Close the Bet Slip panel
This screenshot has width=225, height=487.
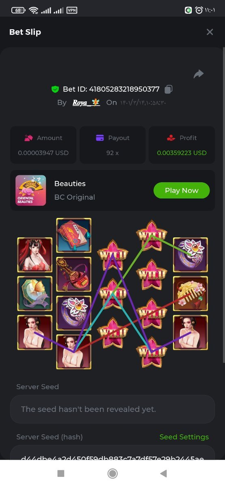pyautogui.click(x=210, y=32)
